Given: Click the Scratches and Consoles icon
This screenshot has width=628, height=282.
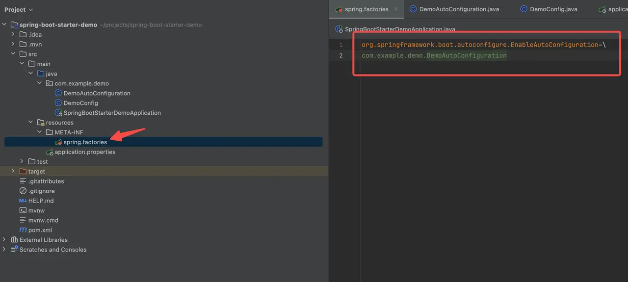Looking at the screenshot, I should point(14,250).
